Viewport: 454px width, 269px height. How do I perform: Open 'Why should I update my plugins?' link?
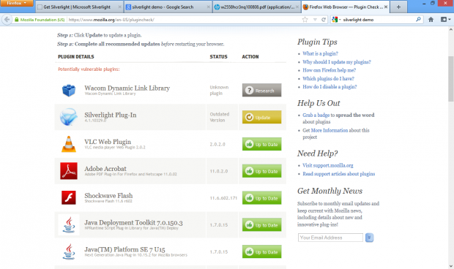(x=337, y=62)
